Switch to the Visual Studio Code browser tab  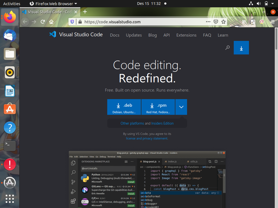point(49,12)
